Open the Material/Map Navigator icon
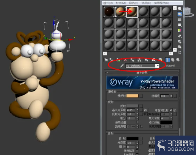Image resolution: width=196 pixels, height=155 pixels. tap(180, 52)
